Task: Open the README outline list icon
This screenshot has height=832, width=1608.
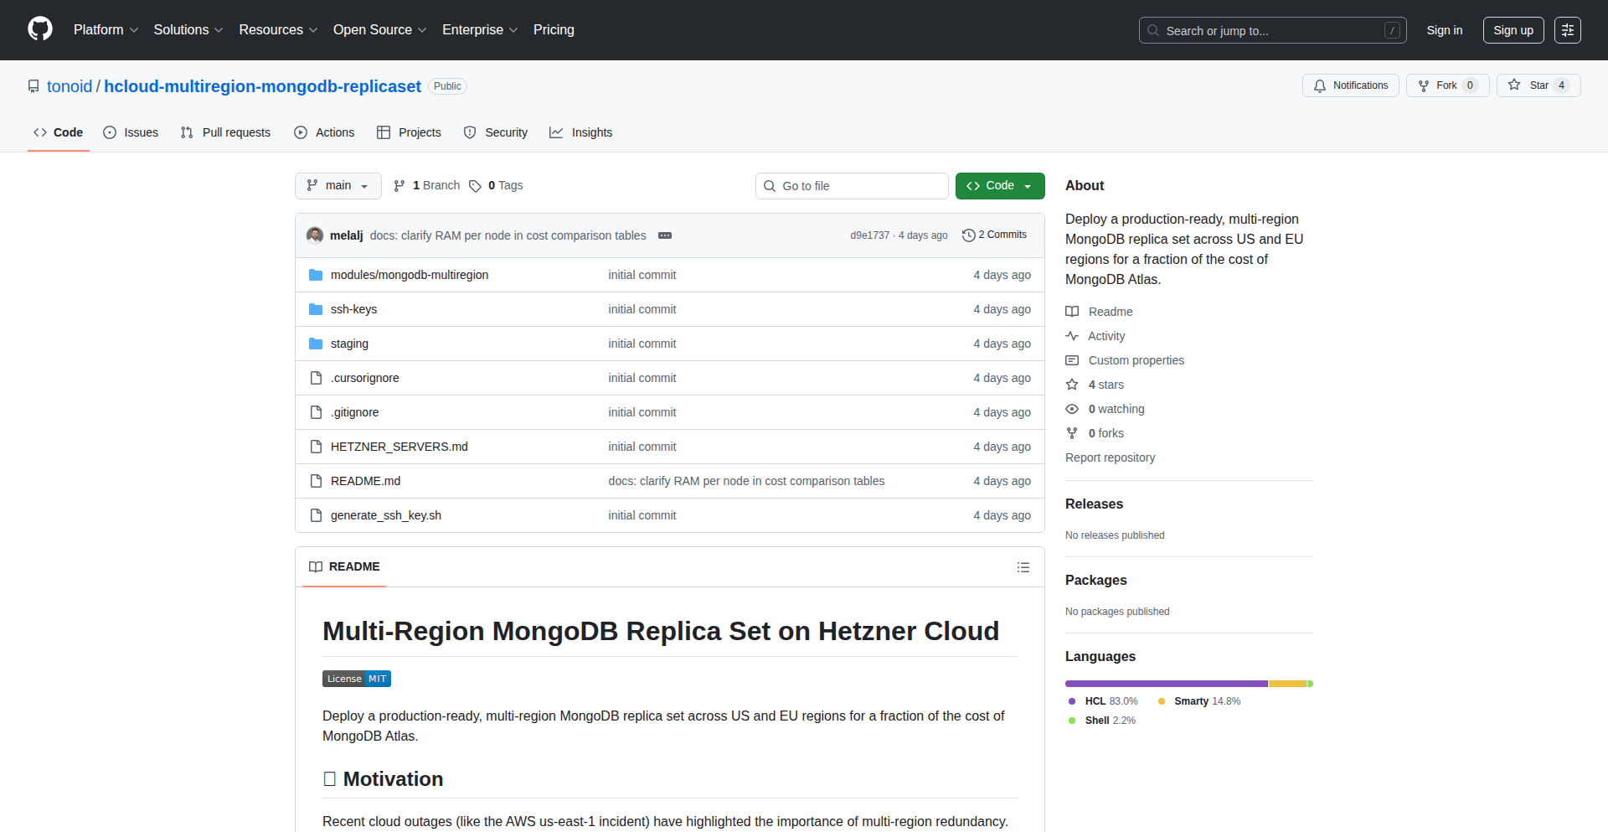Action: [1023, 567]
